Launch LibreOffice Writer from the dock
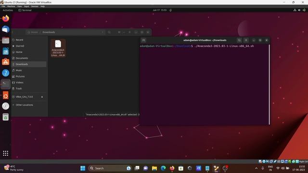This screenshot has height=173, width=308. [5, 51]
